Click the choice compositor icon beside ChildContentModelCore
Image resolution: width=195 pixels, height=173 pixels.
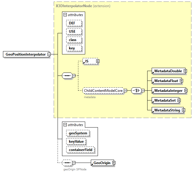click(x=136, y=90)
